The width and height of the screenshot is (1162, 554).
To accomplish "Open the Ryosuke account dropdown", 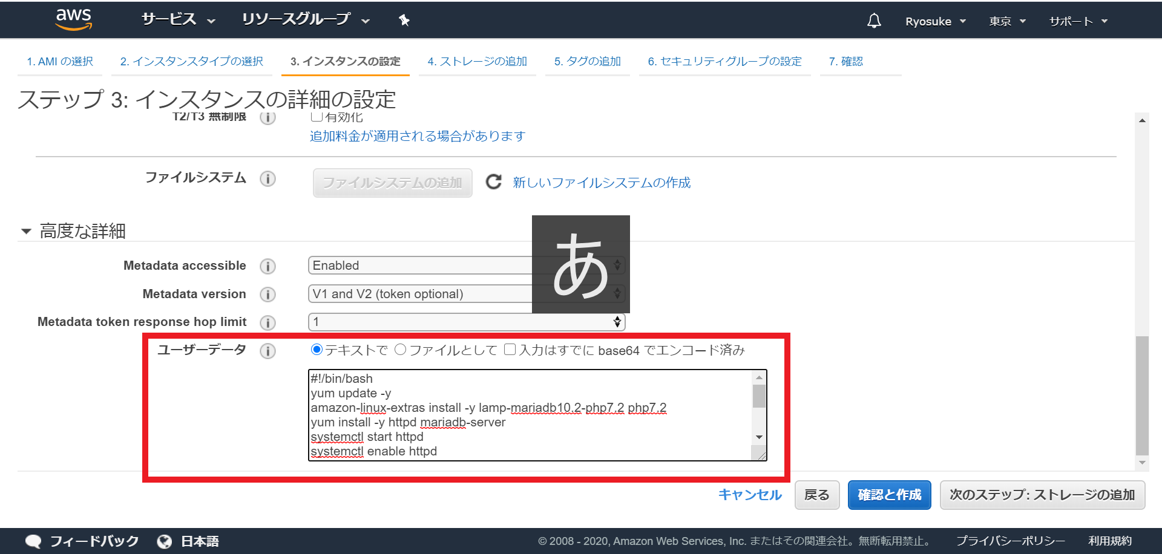I will [936, 21].
